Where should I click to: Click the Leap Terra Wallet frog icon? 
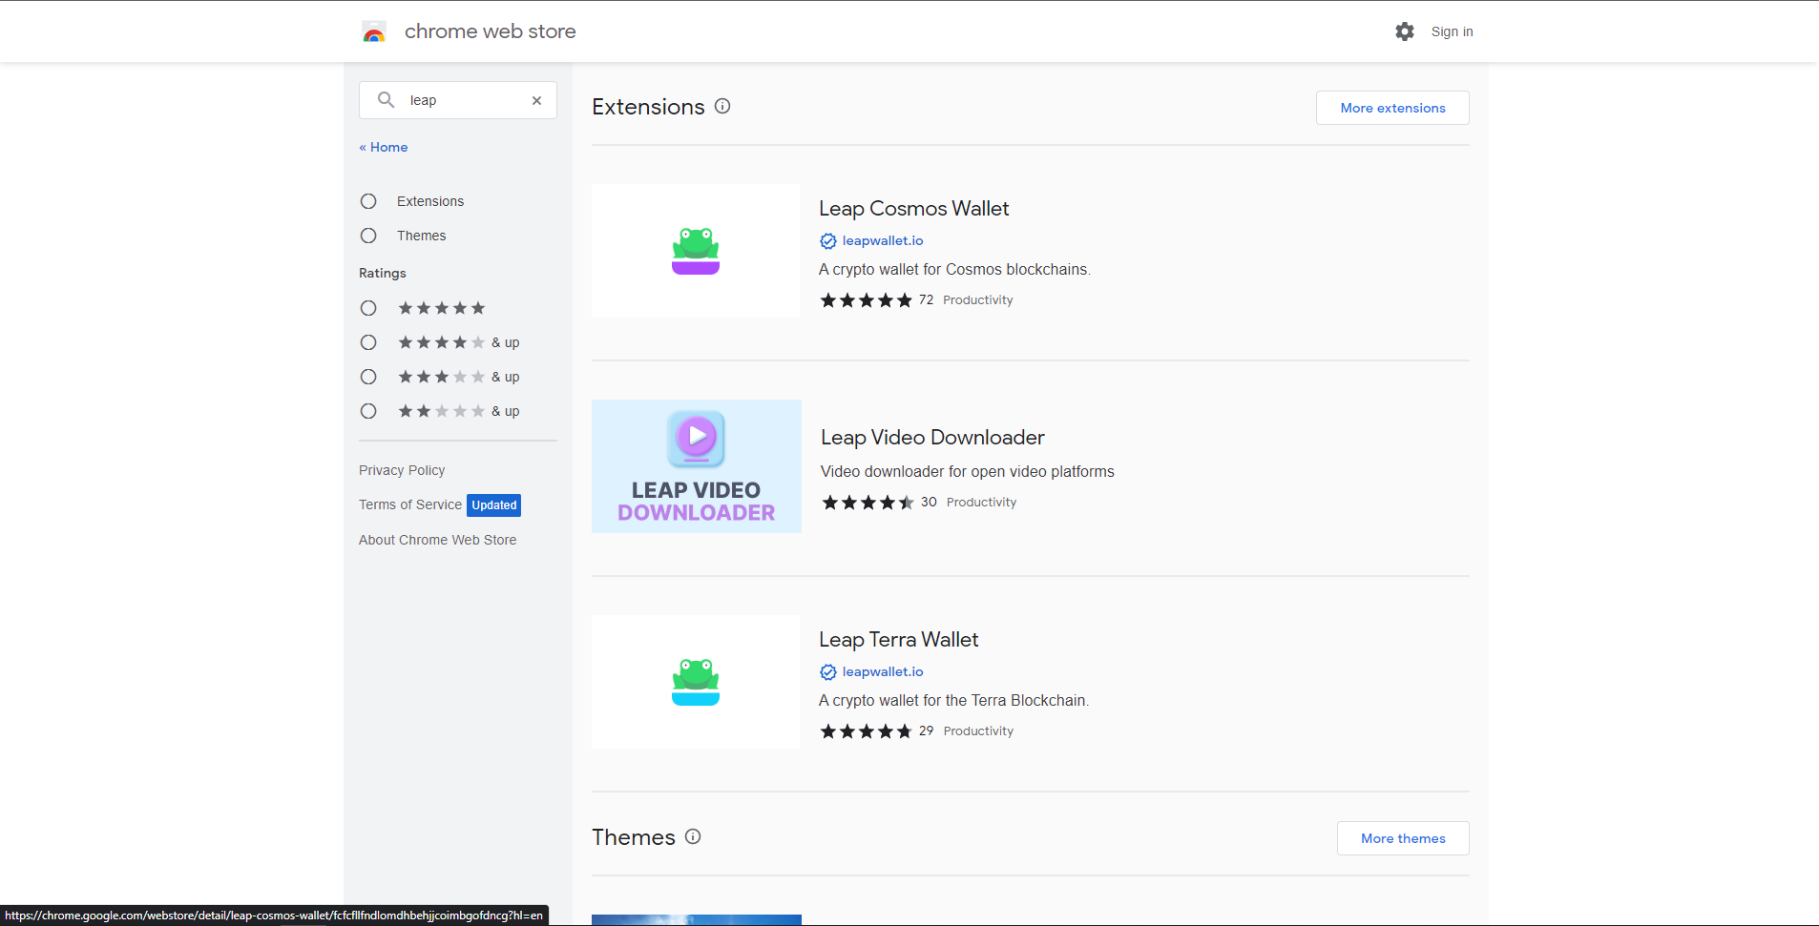click(x=696, y=682)
